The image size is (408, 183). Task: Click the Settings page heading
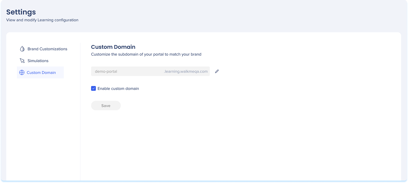(21, 12)
